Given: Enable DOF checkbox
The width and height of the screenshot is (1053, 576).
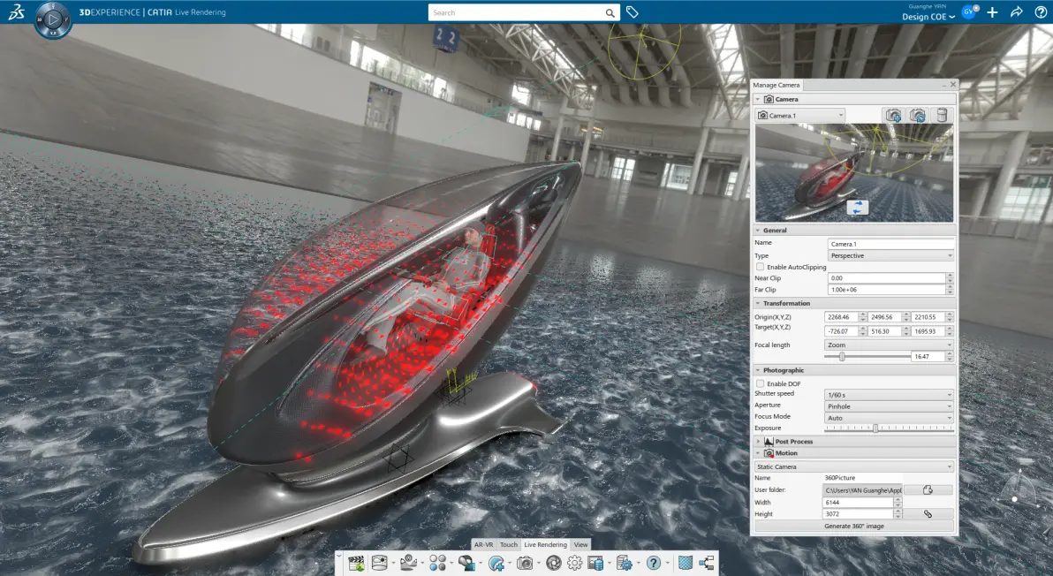Looking at the screenshot, I should (x=761, y=384).
